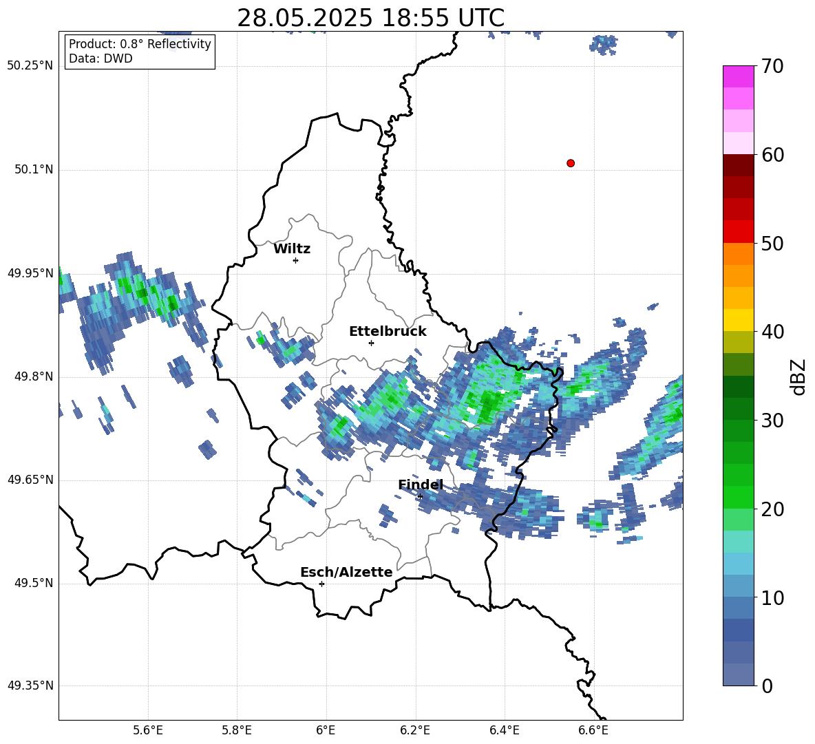815x744 pixels.
Task: Click the 49.35°N latitude label
Action: pos(30,685)
